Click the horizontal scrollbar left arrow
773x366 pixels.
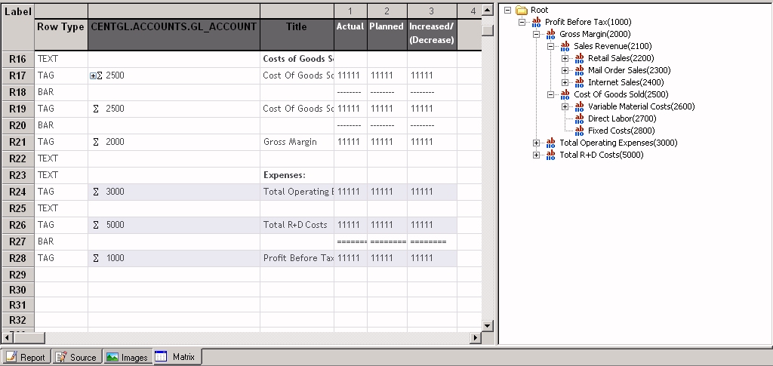pos(8,338)
